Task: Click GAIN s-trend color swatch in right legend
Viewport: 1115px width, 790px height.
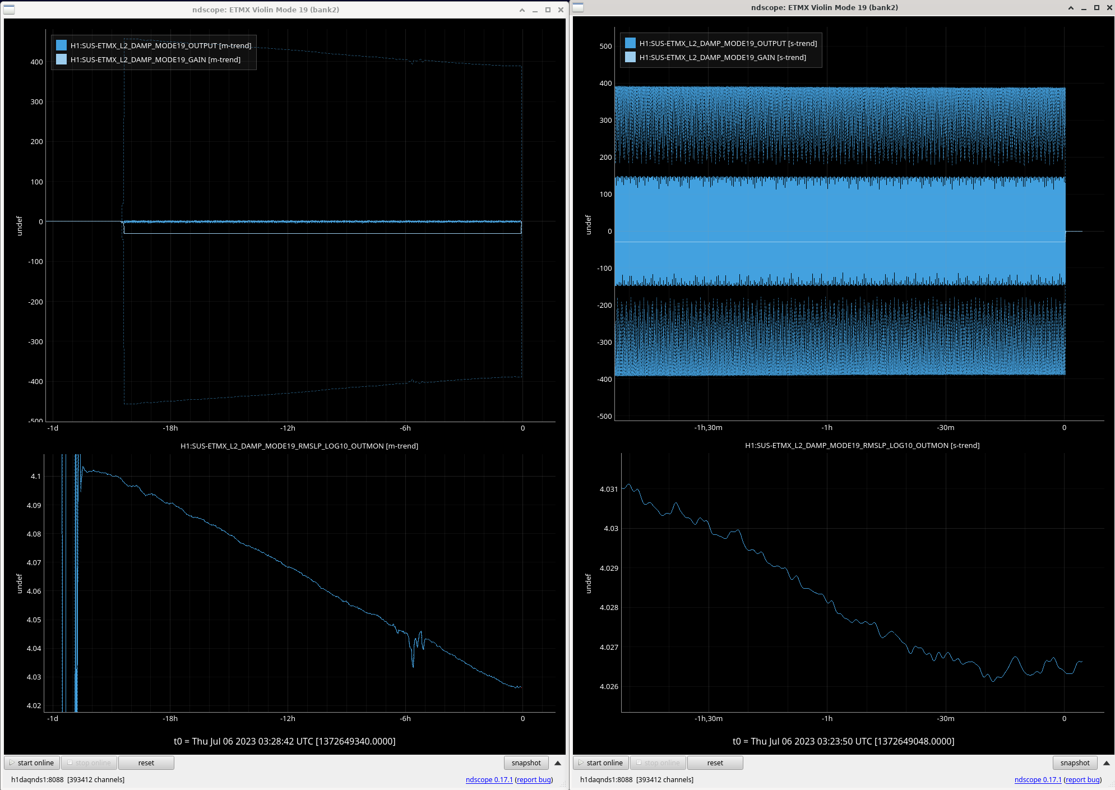Action: click(x=630, y=57)
